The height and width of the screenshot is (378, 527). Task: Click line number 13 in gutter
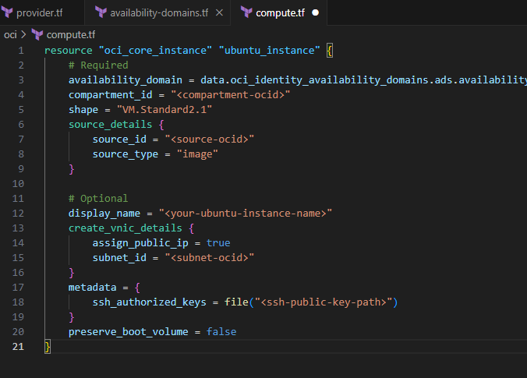click(x=18, y=228)
